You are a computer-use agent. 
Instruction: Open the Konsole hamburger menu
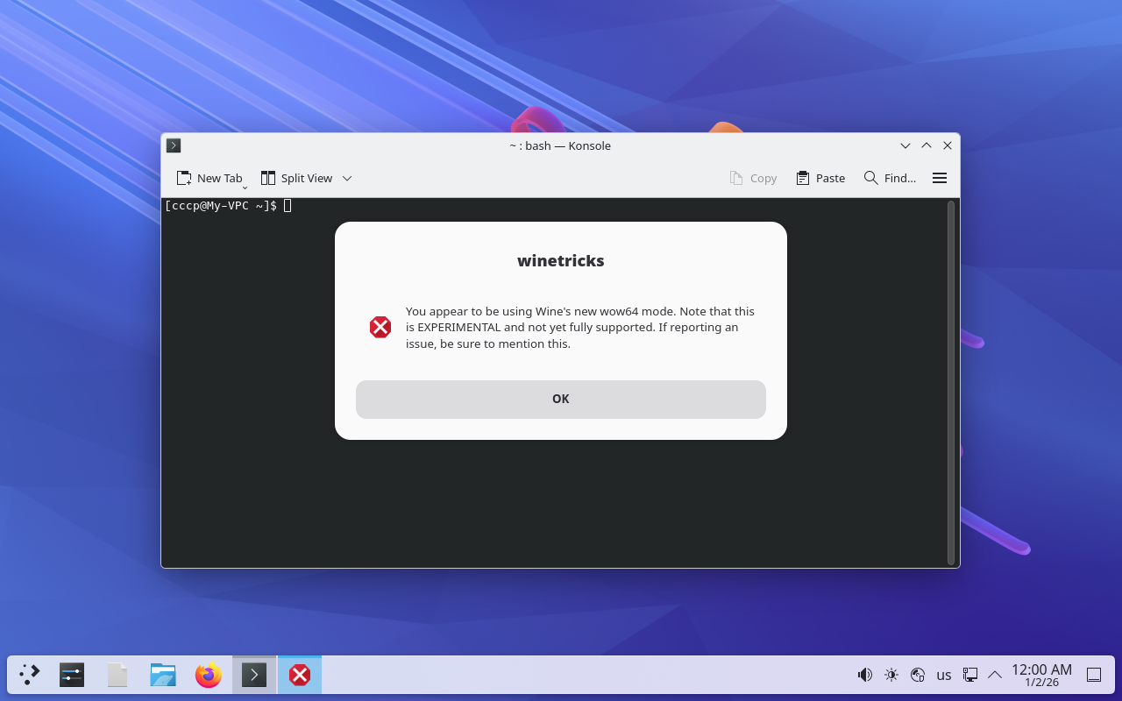tap(940, 178)
